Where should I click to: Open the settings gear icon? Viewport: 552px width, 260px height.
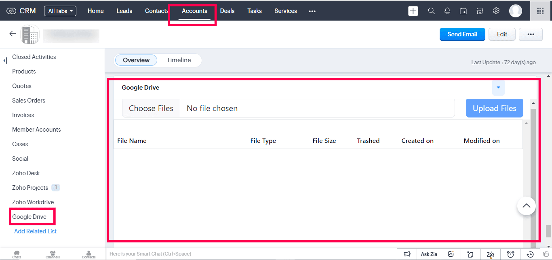[x=496, y=11]
